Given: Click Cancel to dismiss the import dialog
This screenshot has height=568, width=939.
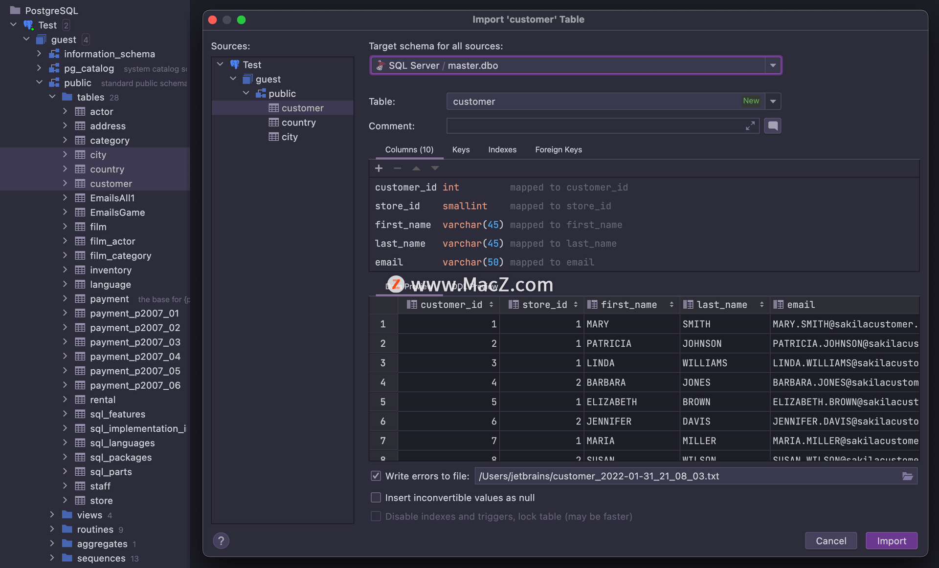Looking at the screenshot, I should (x=830, y=541).
